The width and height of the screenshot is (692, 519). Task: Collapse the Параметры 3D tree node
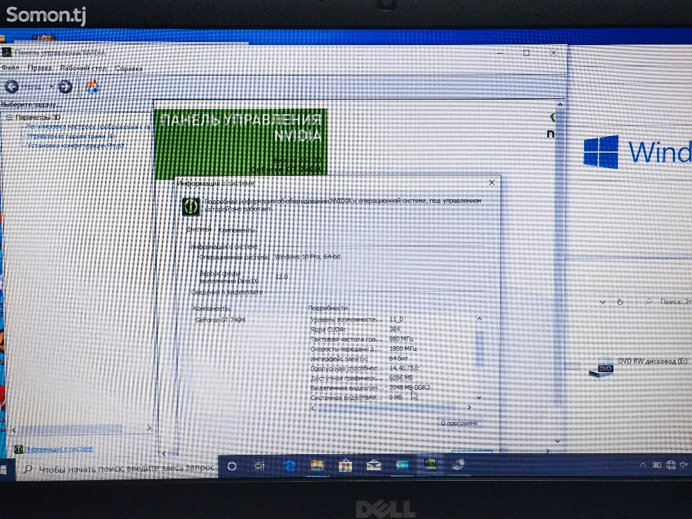point(10,117)
